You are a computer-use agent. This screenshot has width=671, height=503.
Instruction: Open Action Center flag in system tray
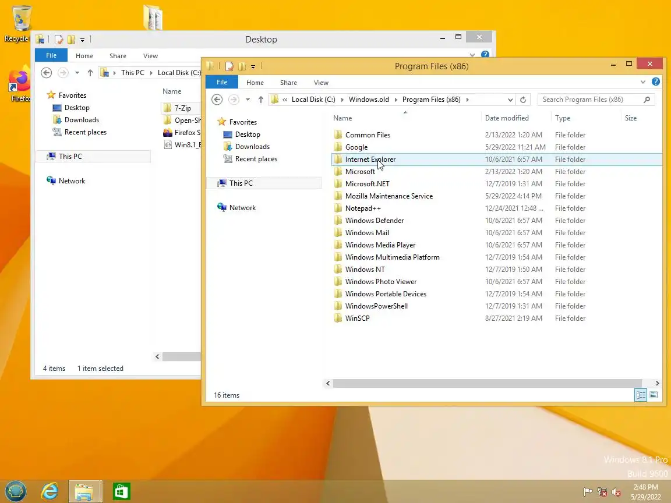pyautogui.click(x=588, y=492)
